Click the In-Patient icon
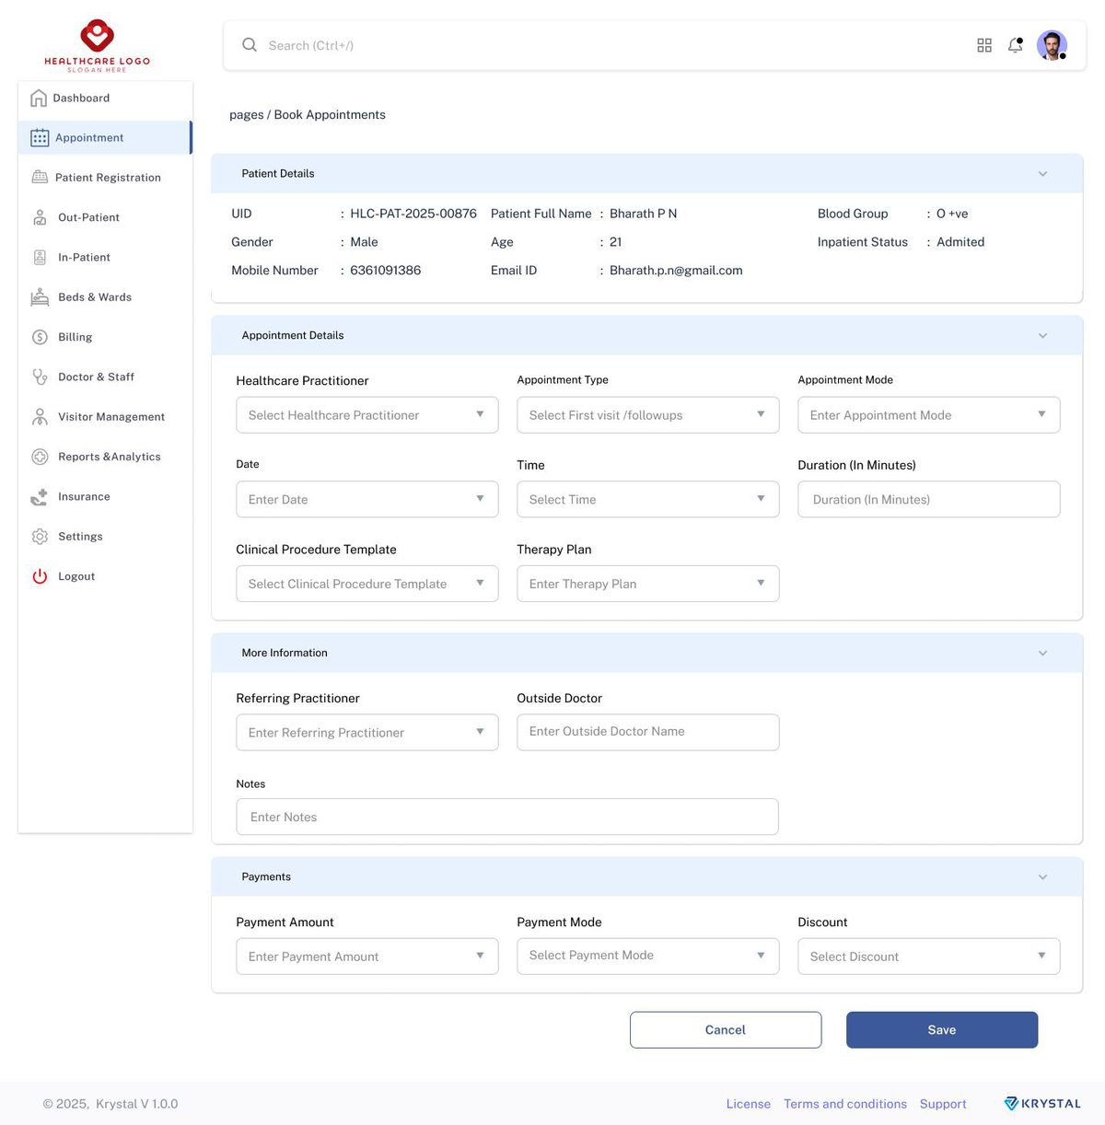The image size is (1105, 1125). point(40,258)
